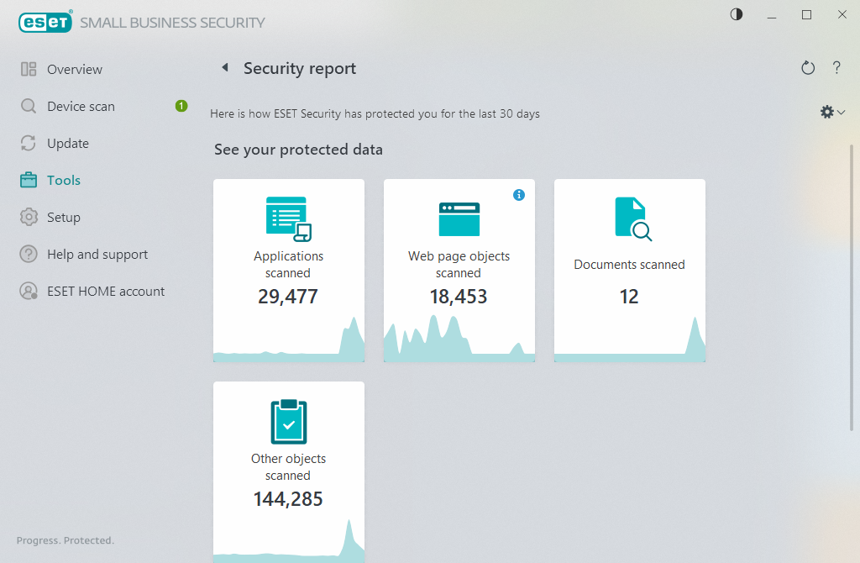Viewport: 860px width, 563px height.
Task: Click the Applications scanned activity graph
Action: click(x=289, y=339)
